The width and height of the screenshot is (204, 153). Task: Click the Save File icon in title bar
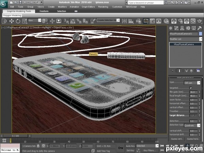coord(20,2)
